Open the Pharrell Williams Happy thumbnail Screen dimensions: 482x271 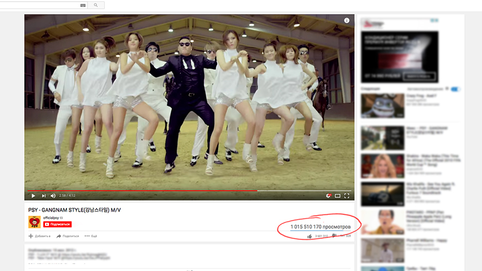(383, 251)
